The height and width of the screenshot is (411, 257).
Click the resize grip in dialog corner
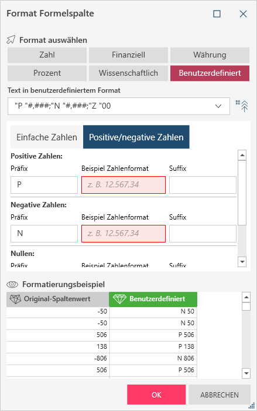[x=252, y=406]
